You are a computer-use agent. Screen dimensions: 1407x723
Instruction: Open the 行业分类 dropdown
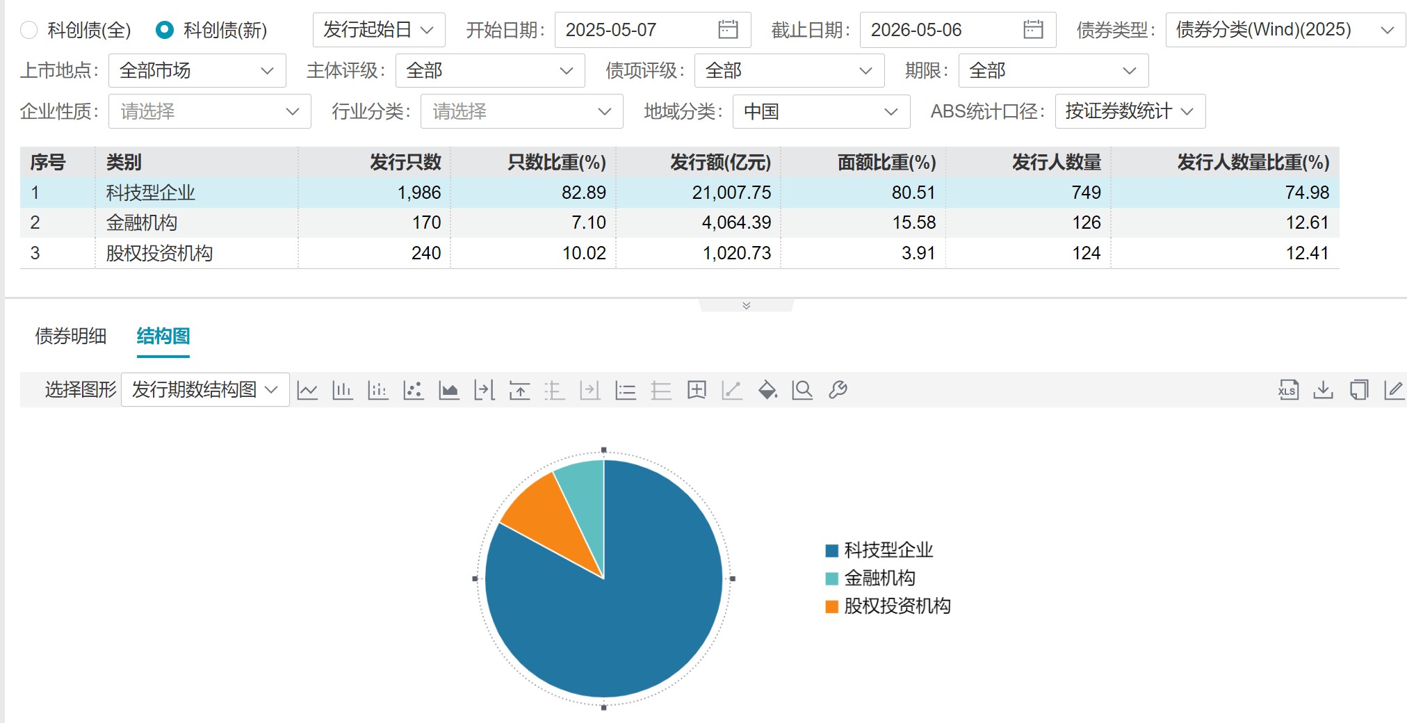click(522, 112)
